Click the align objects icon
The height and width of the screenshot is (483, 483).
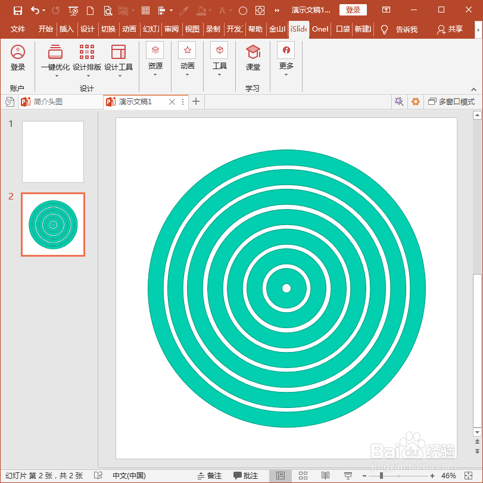click(162, 11)
